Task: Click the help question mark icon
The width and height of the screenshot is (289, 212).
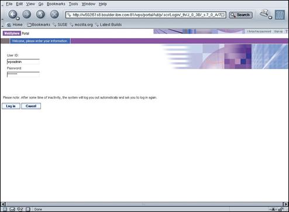Action: [x=286, y=31]
